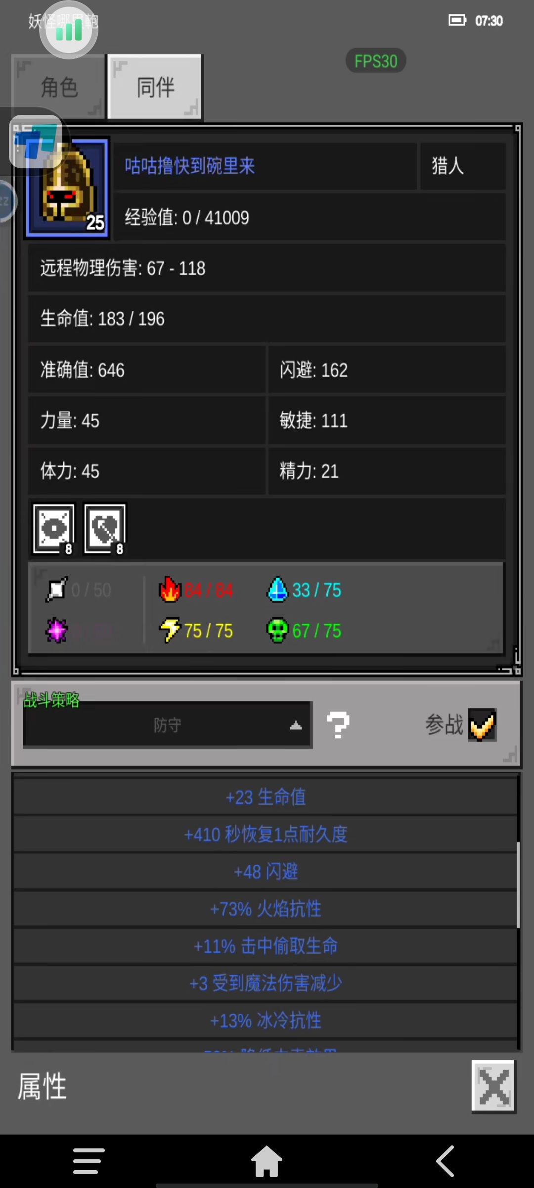Tap the Android home navigation button
Screen dimensions: 534x1188
267,1161
